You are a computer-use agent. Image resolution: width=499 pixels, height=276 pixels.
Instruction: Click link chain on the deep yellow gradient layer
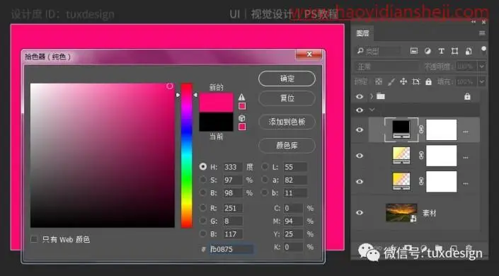coord(421,181)
